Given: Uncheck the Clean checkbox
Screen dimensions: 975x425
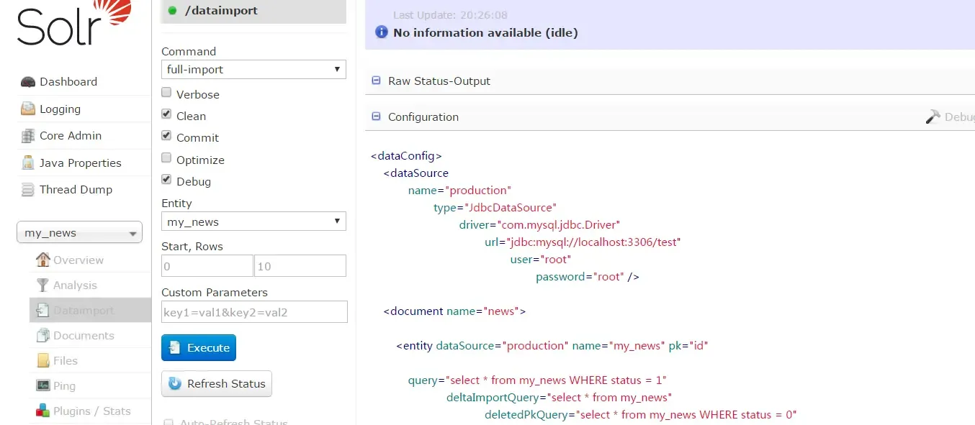Looking at the screenshot, I should 166,114.
